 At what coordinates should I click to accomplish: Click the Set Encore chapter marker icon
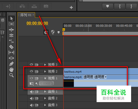53,32
